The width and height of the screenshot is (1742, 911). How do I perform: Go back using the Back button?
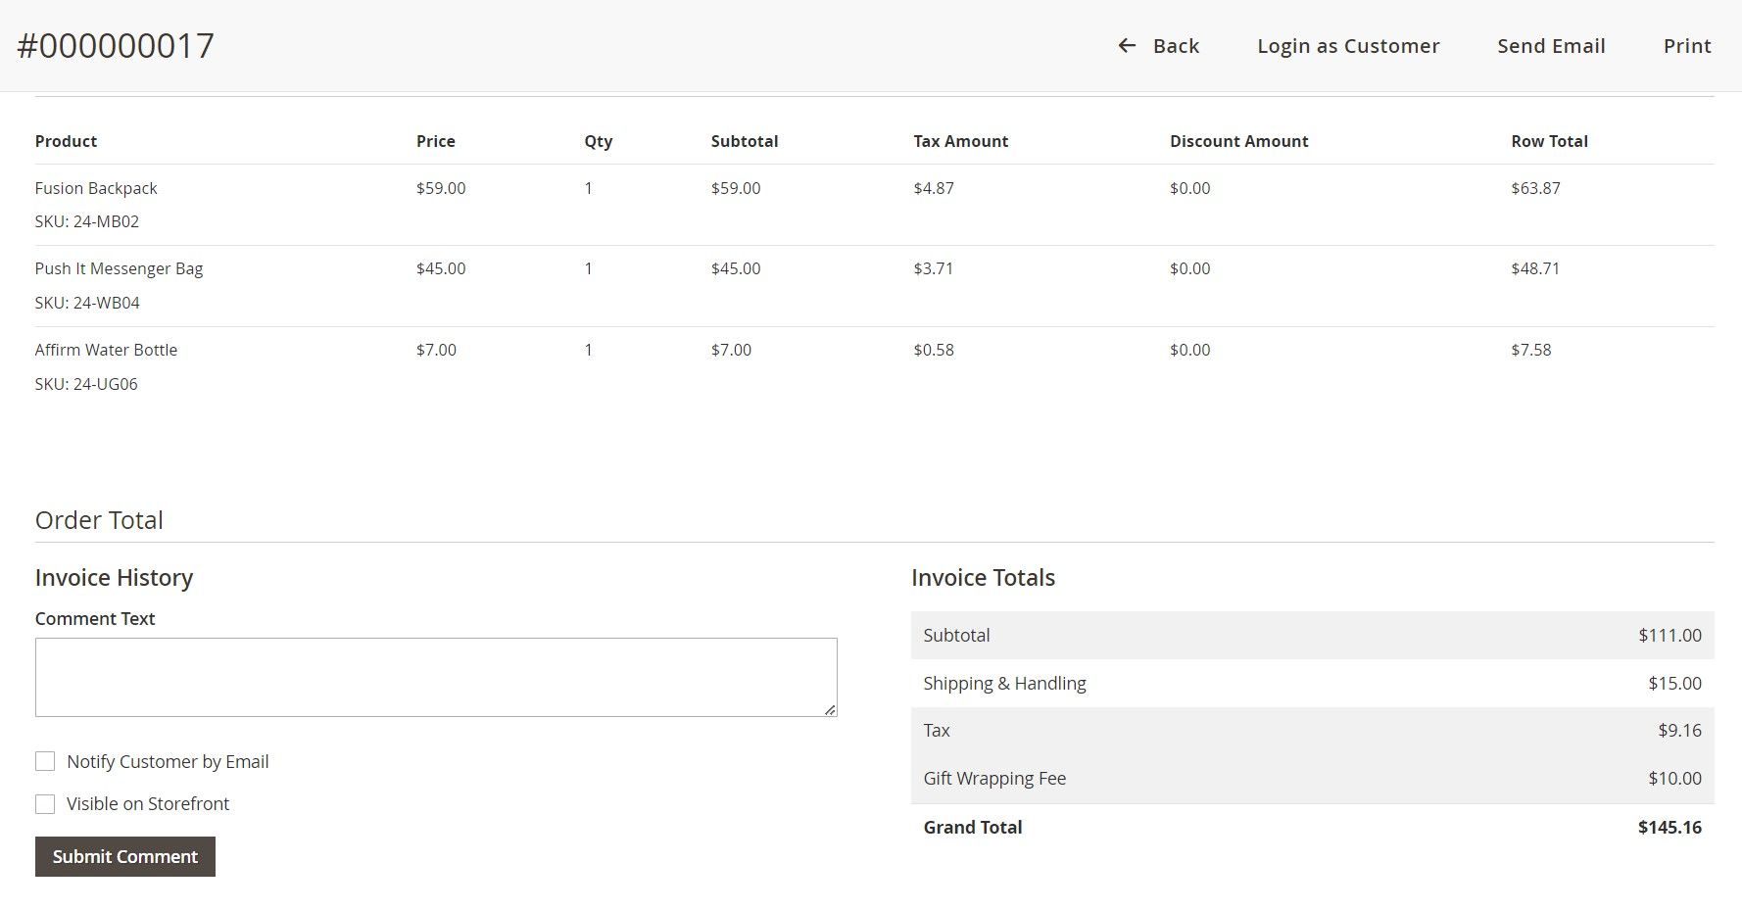[x=1175, y=46]
